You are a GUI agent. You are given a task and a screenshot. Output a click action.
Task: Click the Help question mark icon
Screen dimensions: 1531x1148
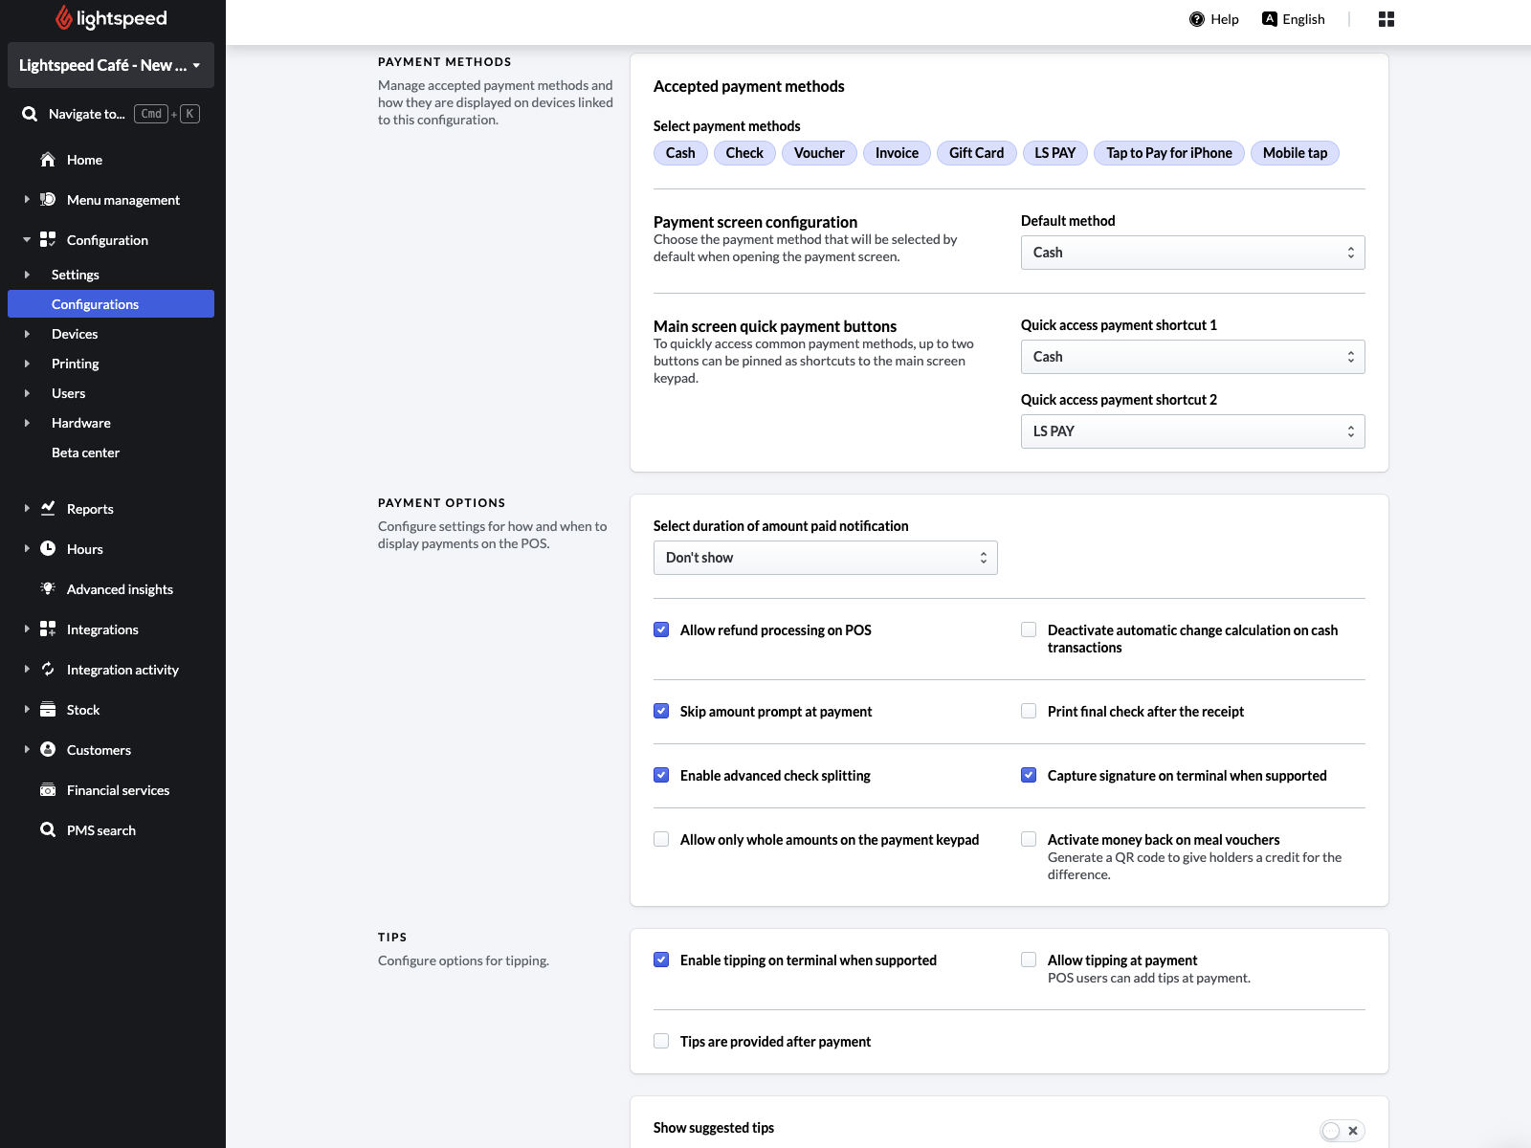1196,19
